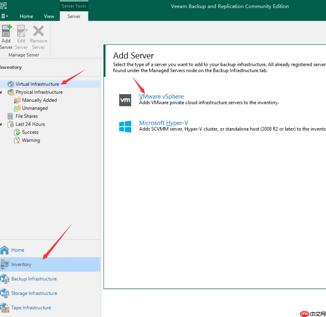Screen dimensions: 326x317
Task: Open Backup Infrastructure via its globe icon
Action: (5, 279)
